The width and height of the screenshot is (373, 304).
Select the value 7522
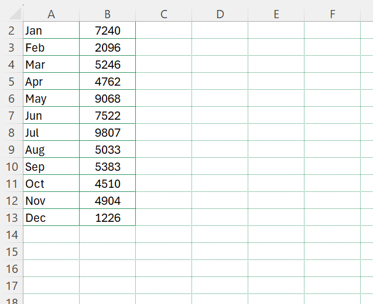point(108,116)
